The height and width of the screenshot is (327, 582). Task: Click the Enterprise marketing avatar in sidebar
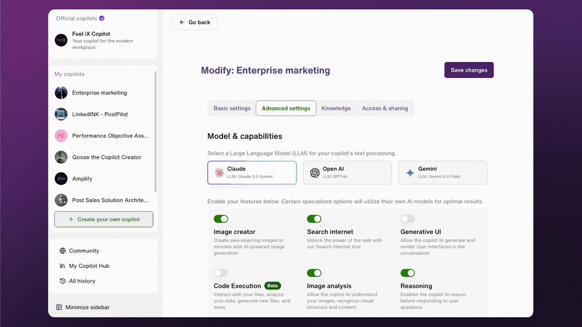coord(61,93)
